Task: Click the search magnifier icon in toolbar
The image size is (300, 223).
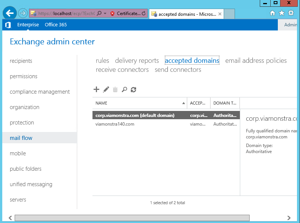Action: (124, 90)
